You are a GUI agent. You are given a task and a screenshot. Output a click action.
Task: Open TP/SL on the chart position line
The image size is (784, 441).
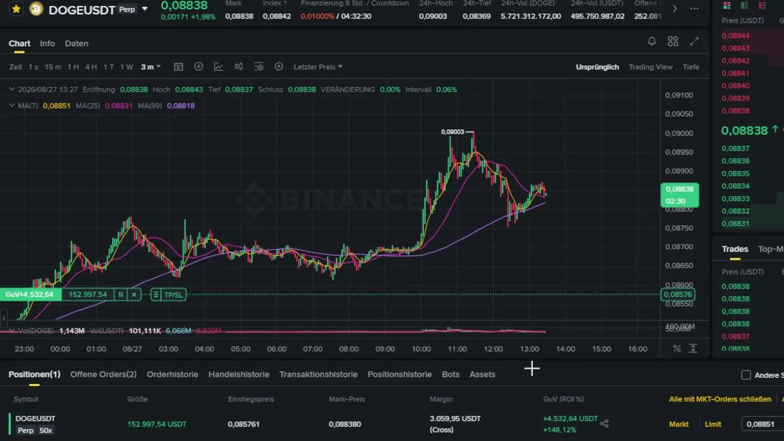pos(174,295)
